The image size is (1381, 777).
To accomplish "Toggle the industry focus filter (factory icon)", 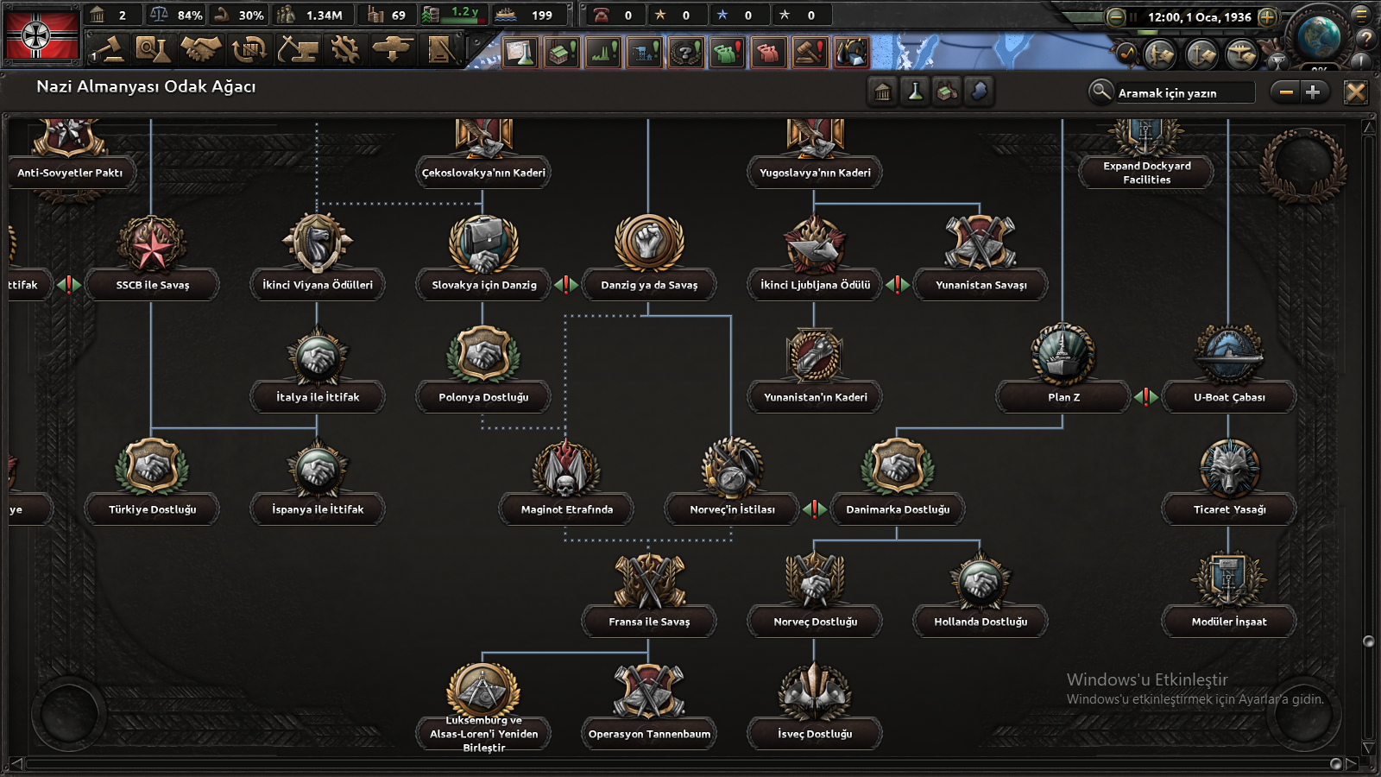I will (947, 92).
